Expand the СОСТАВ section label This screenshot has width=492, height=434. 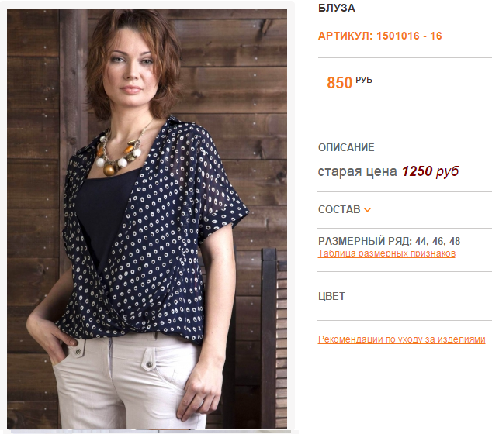pyautogui.click(x=339, y=209)
